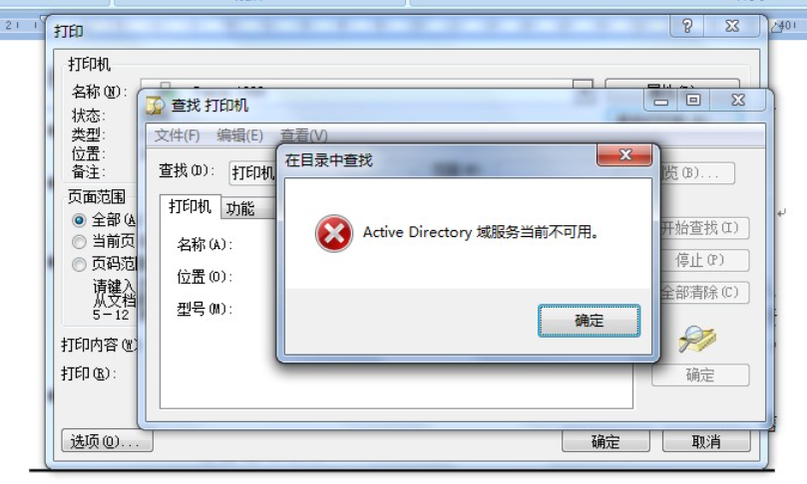Click the help question mark button

tap(686, 26)
